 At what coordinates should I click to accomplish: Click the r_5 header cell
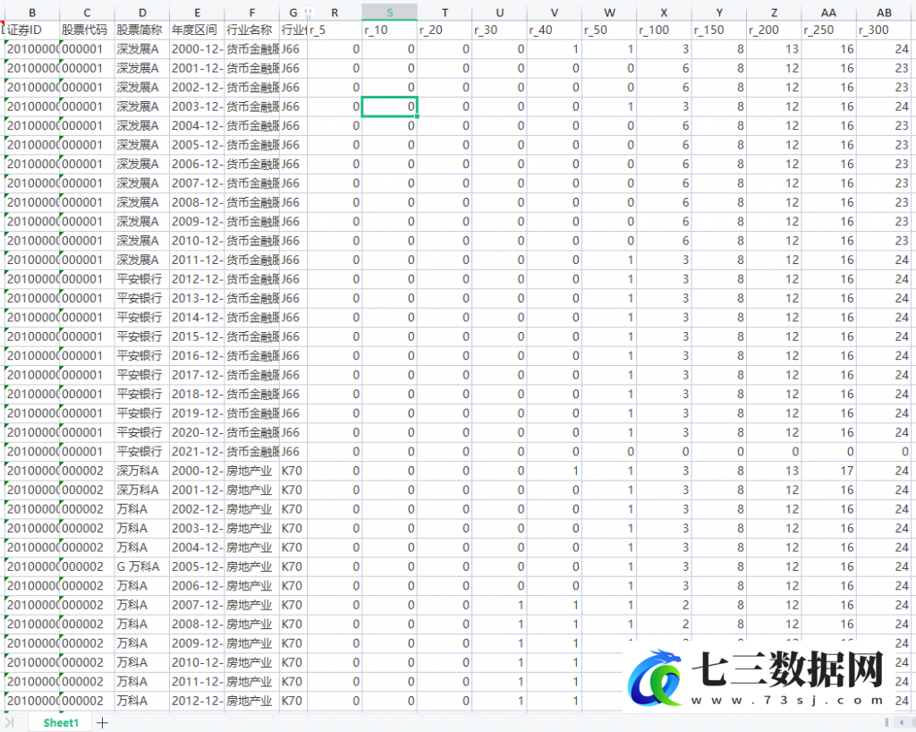[335, 30]
